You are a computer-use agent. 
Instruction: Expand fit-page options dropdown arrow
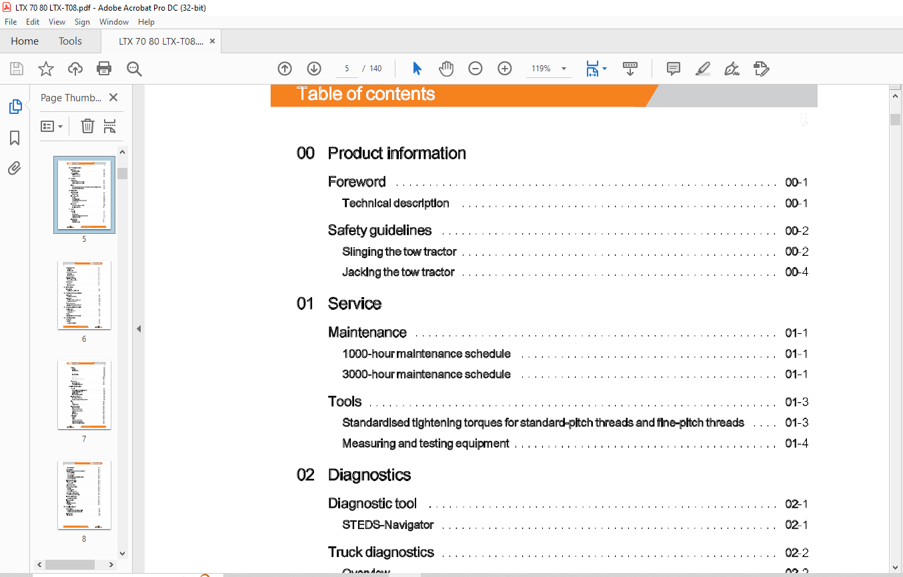(x=604, y=69)
